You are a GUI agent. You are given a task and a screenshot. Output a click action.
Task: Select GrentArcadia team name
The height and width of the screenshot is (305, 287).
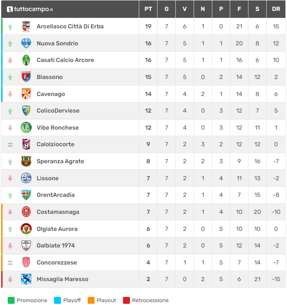point(56,195)
